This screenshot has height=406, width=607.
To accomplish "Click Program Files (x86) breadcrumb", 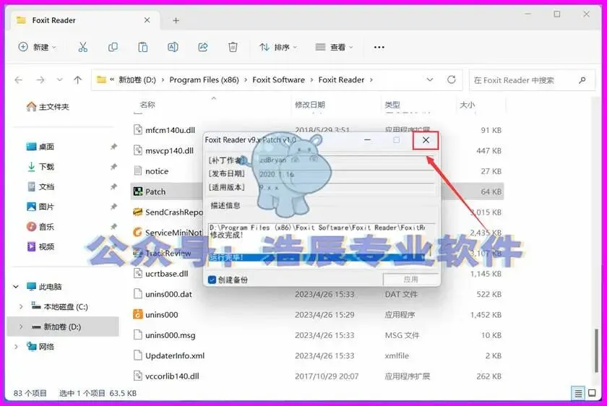I will click(204, 80).
